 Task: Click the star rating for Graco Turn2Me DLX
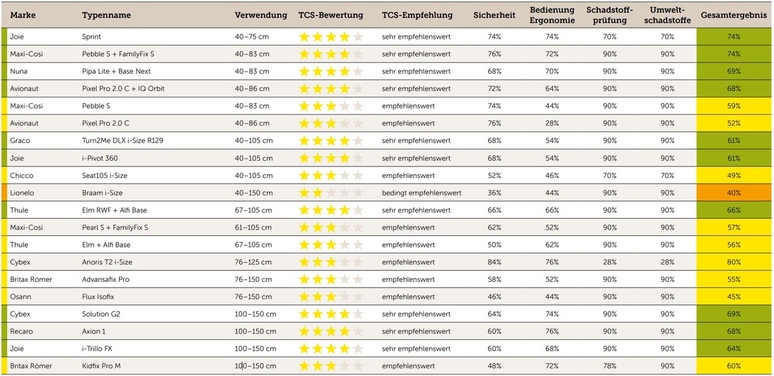(331, 141)
